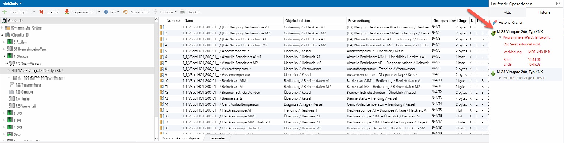Click the Neu starten restart icon
564x143 pixels.
tap(125, 12)
